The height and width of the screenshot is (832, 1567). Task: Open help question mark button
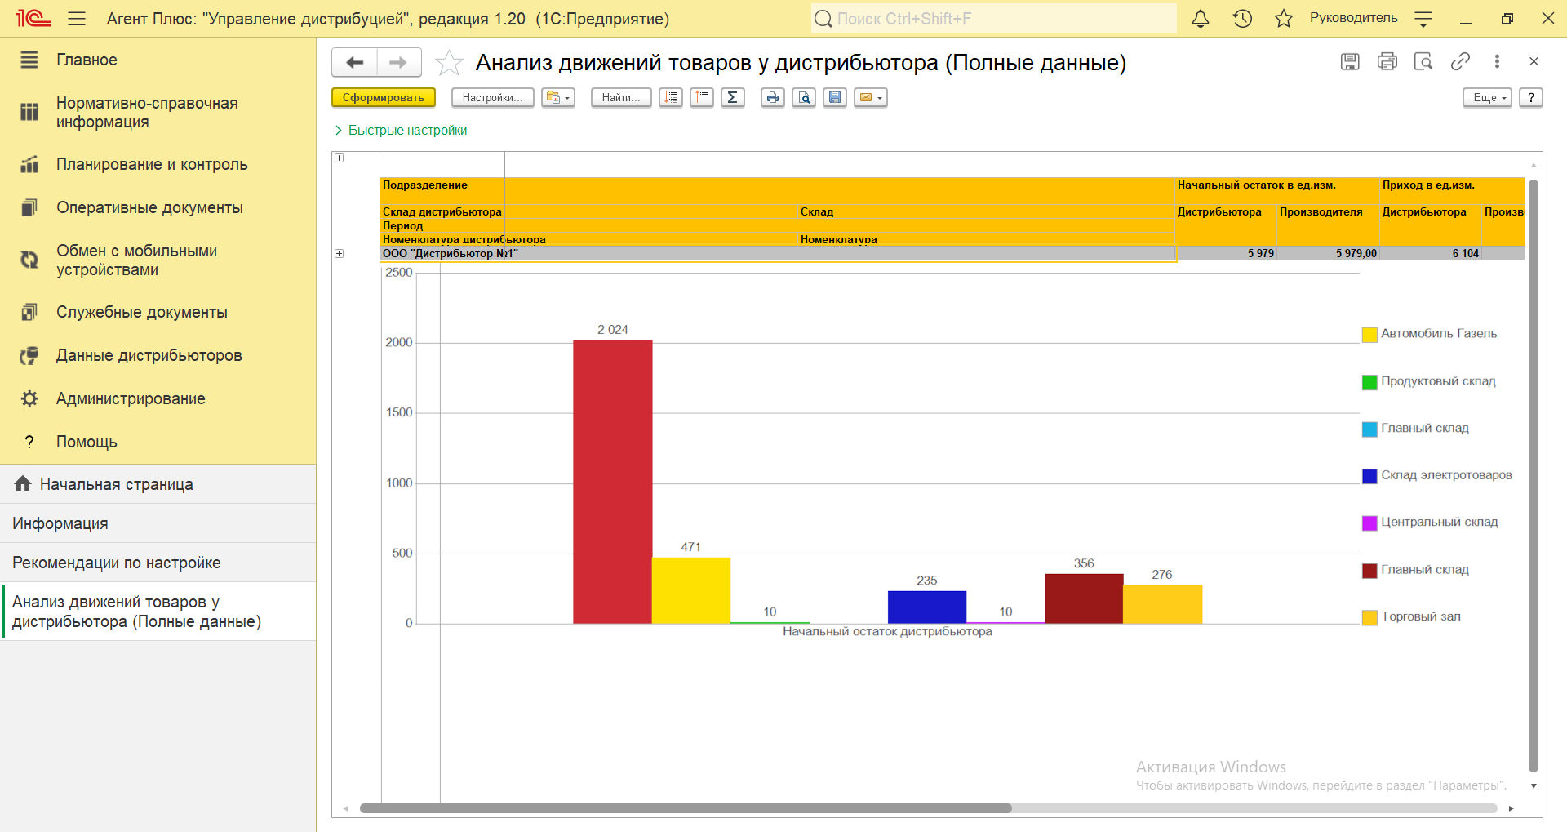pos(1531,97)
